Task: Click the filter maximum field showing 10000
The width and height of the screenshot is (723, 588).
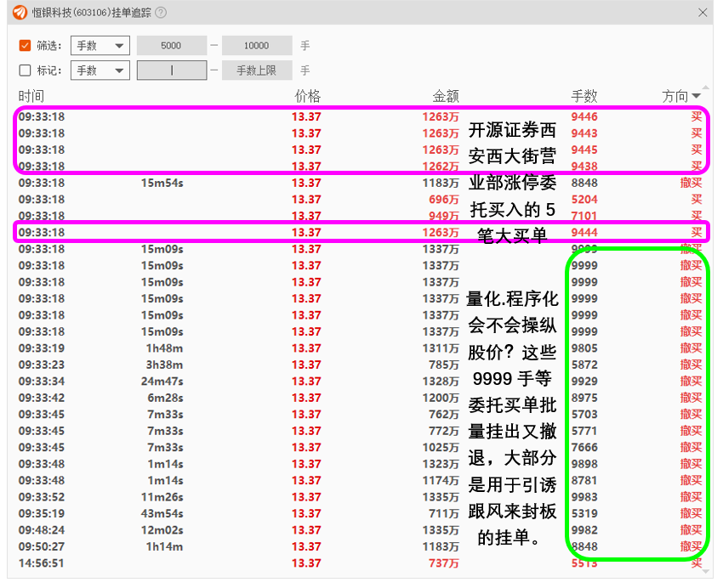Action: click(x=256, y=46)
